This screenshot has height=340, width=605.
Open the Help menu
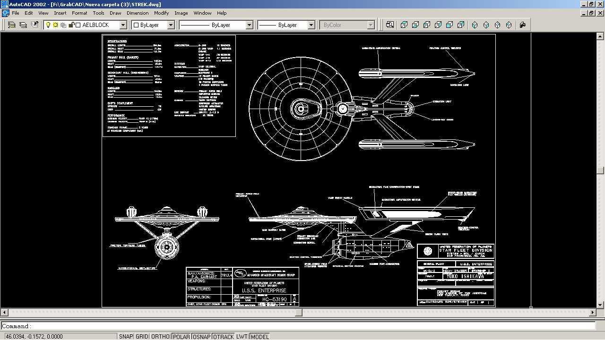click(x=222, y=13)
